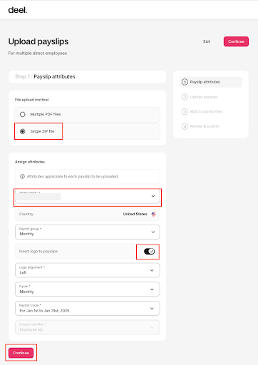Click the Payslip attributes step label

(x=205, y=82)
